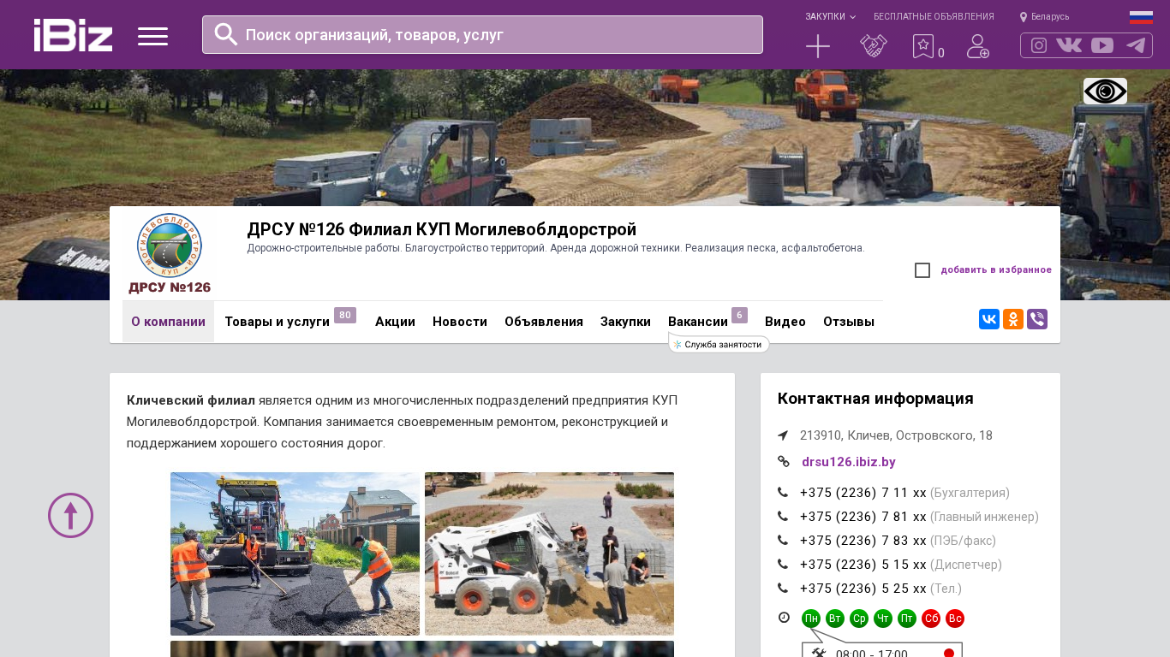Share the page via Viber button
Viewport: 1170px width, 657px height.
(x=1037, y=319)
